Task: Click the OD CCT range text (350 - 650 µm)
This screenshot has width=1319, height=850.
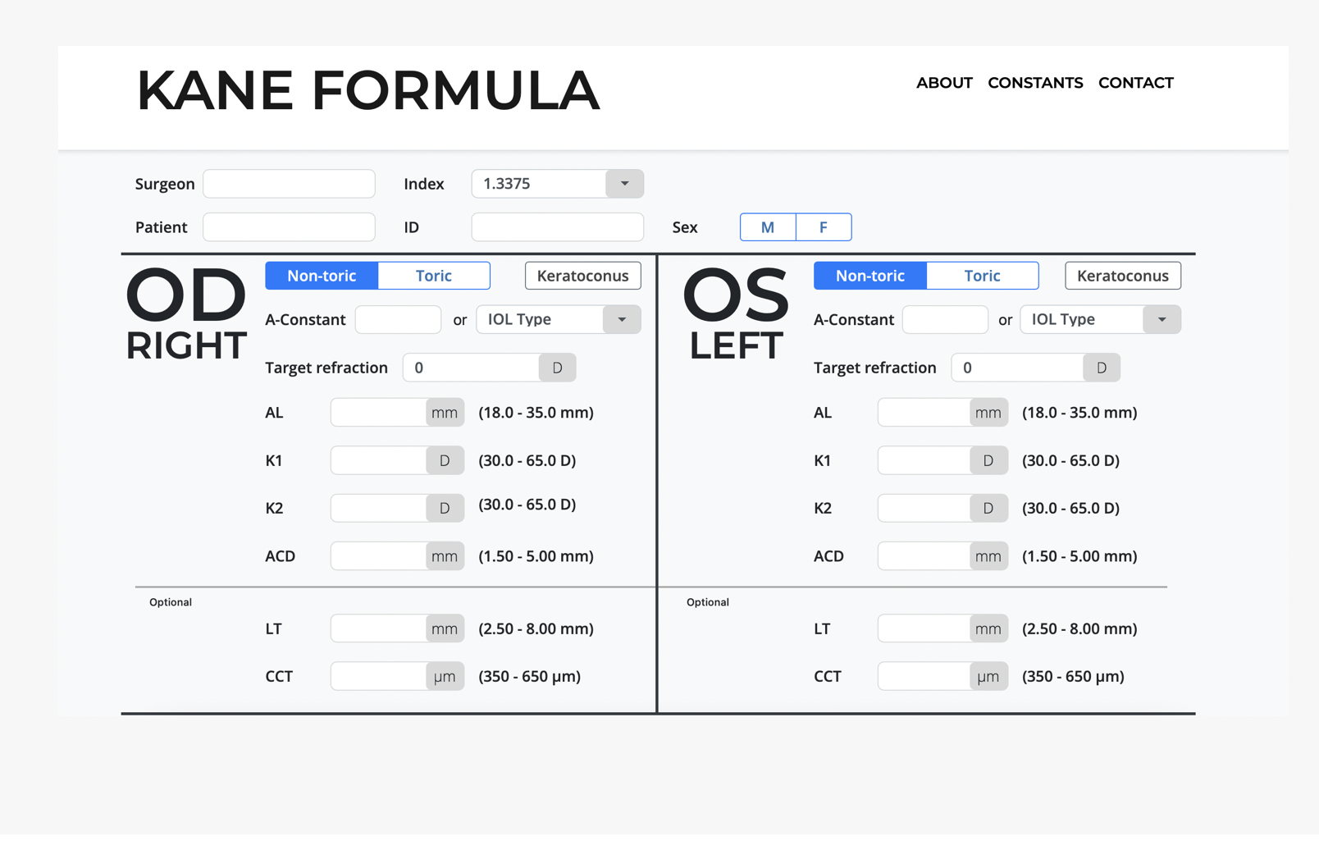Action: pos(530,676)
